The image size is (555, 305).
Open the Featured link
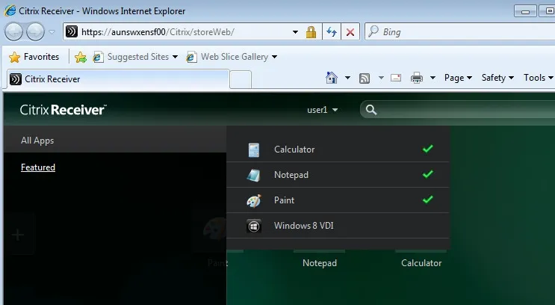(38, 167)
